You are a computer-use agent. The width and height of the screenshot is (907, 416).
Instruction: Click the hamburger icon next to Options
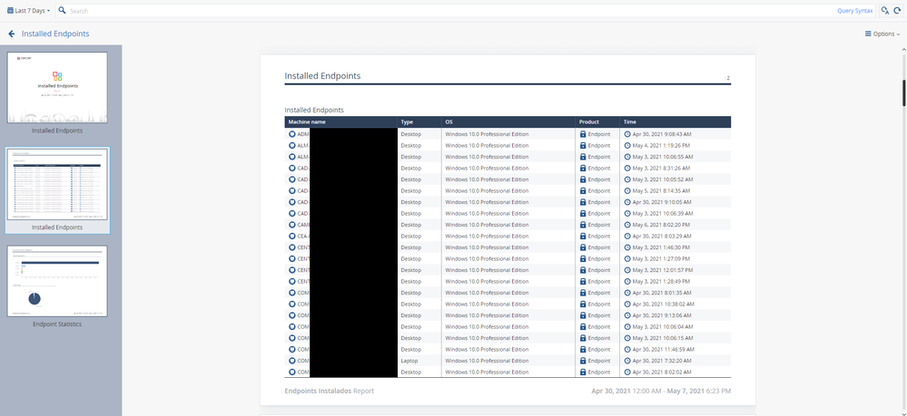click(x=868, y=34)
